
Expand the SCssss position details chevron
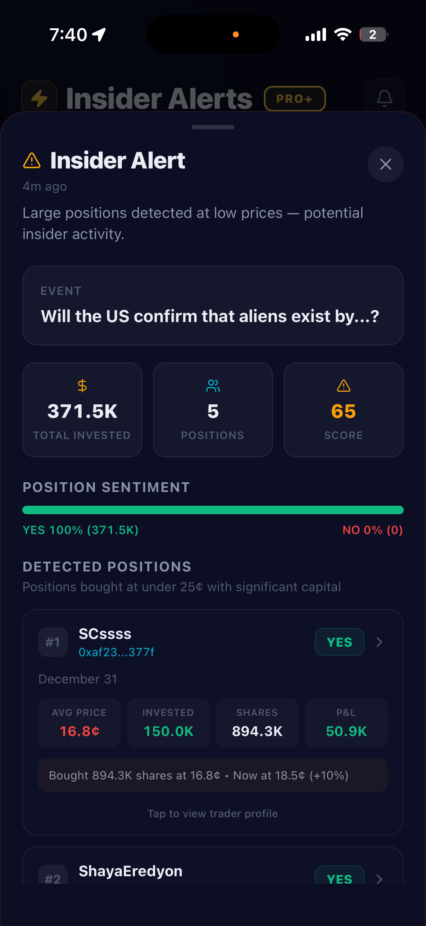click(379, 642)
